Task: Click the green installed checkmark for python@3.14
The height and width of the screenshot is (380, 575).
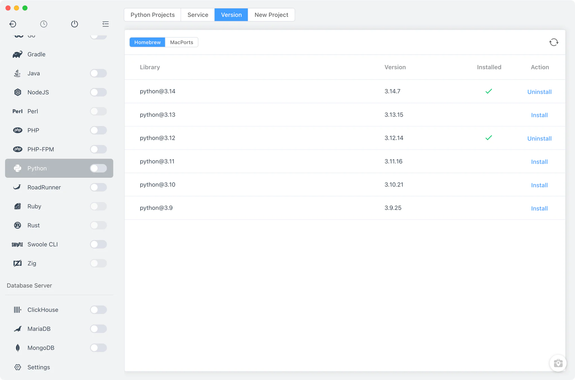Action: point(489,91)
